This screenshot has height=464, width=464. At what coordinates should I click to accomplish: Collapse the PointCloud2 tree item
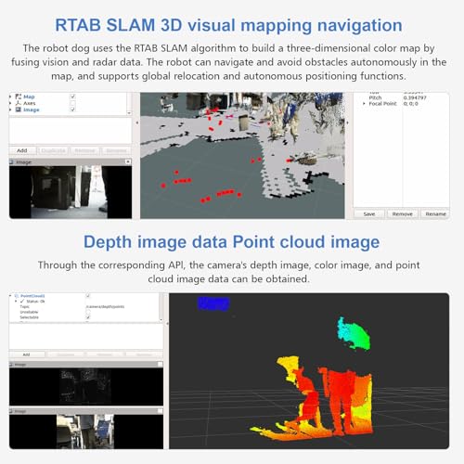[11, 296]
